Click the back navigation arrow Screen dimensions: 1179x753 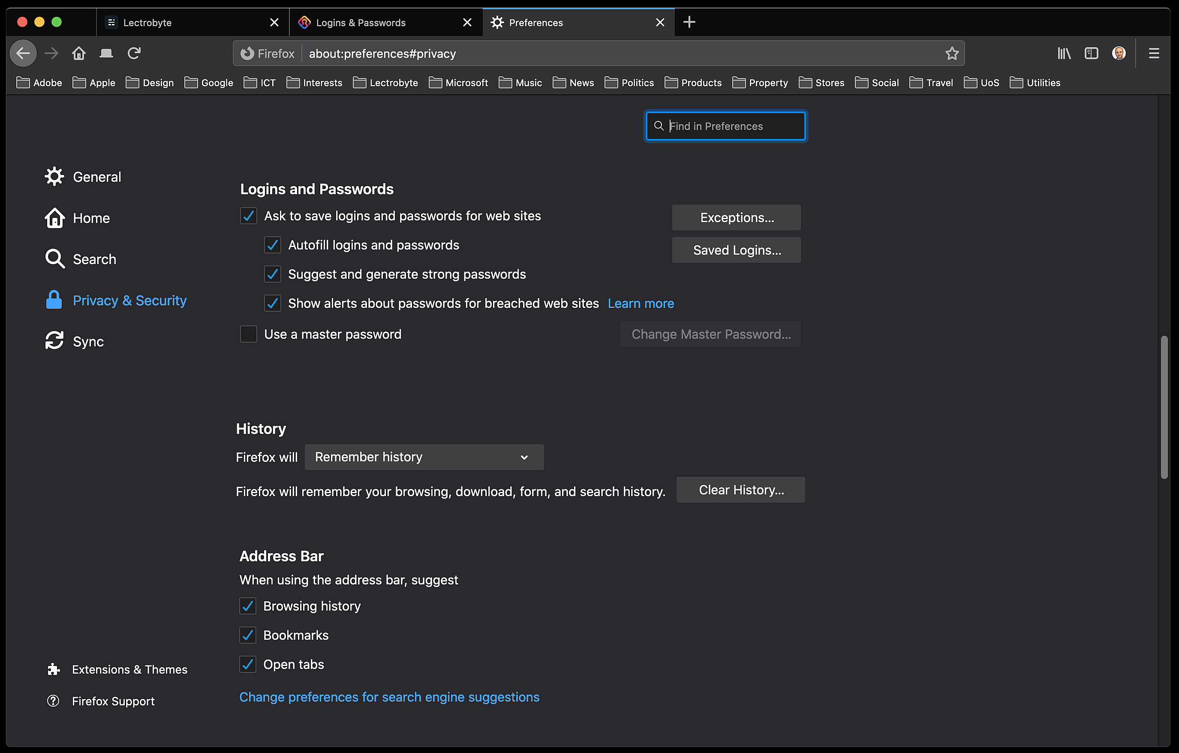click(x=23, y=53)
